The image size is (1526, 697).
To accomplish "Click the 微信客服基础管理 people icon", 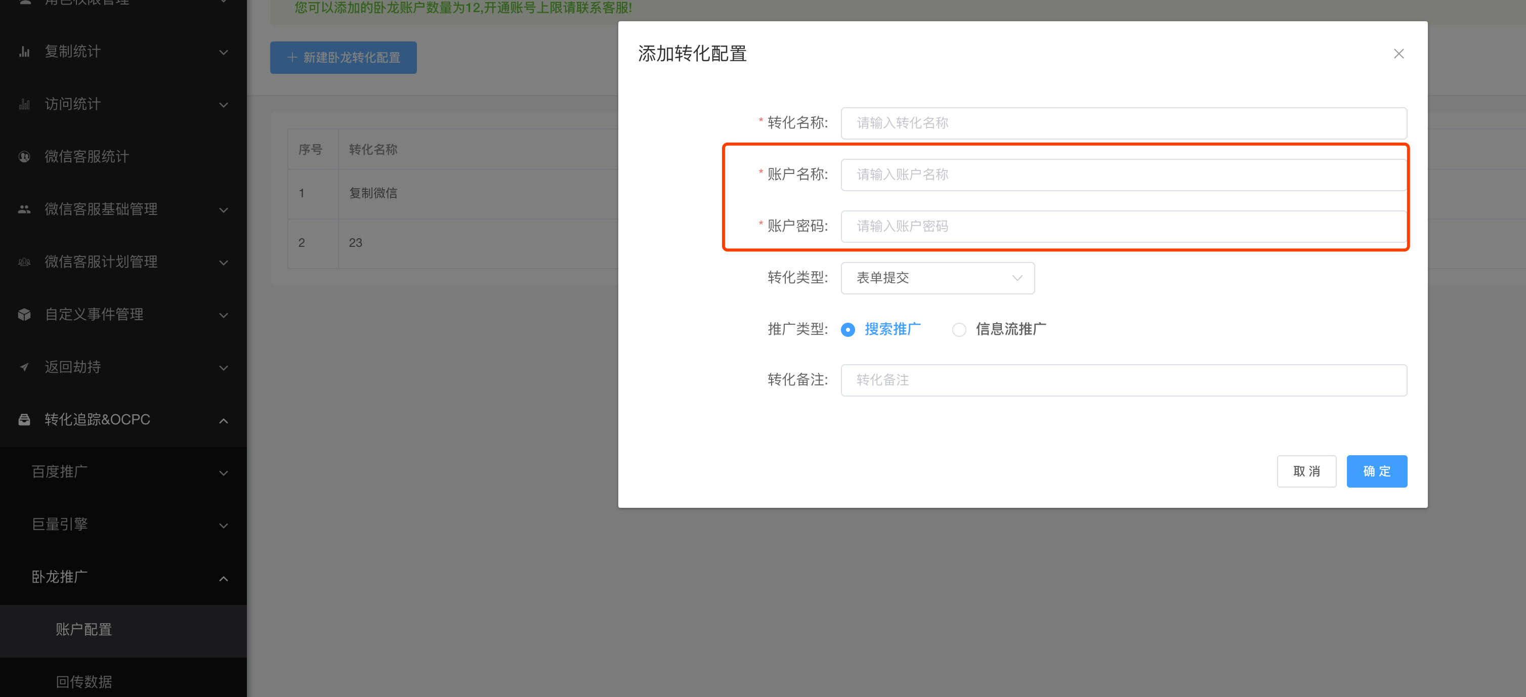I will (24, 209).
